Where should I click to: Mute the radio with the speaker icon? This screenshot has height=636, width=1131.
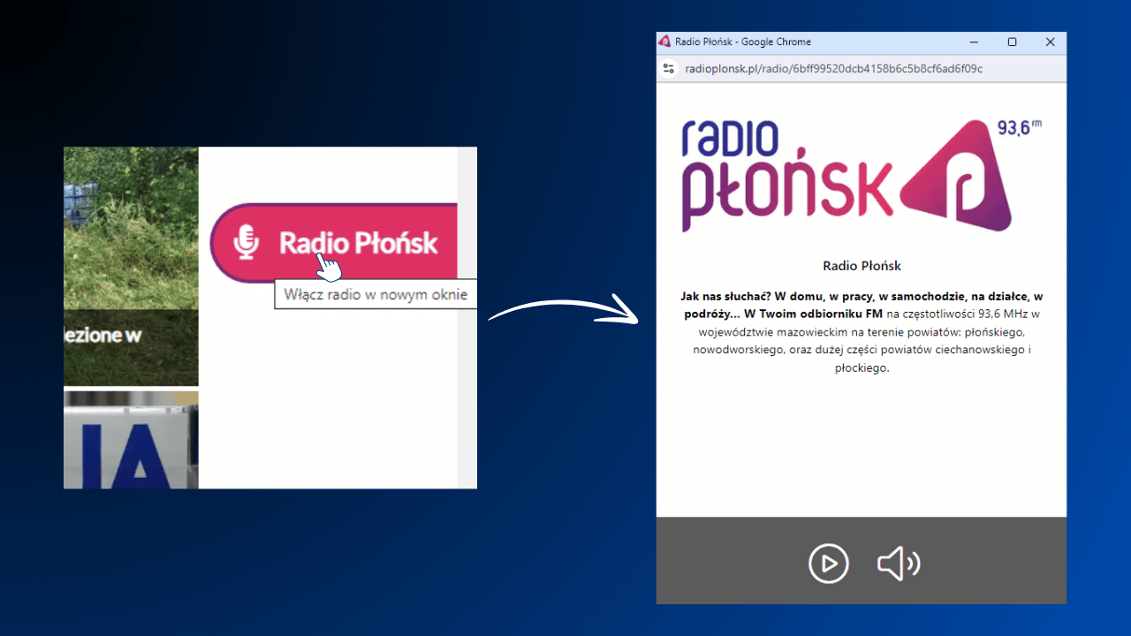pyautogui.click(x=899, y=563)
